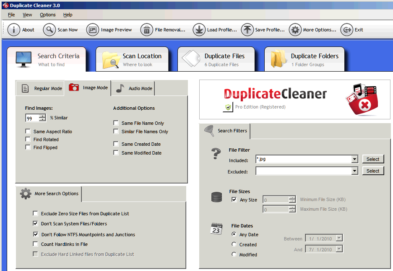Image resolution: width=393 pixels, height=271 pixels.
Task: Check Similar File Names Only
Action: coord(116,132)
